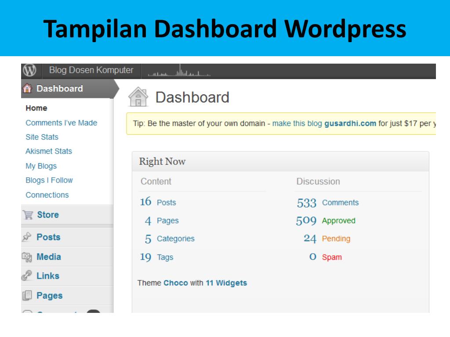Open the Tags link
The height and width of the screenshot is (337, 450).
click(165, 257)
